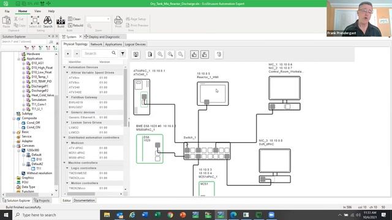Toggle the Solution Explorer auto-hide pin
The width and height of the screenshot is (392, 220).
pos(53,37)
